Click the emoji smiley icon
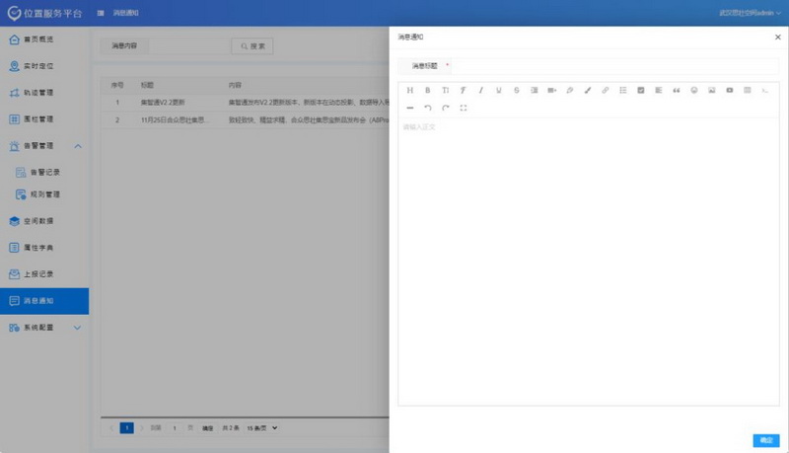The width and height of the screenshot is (789, 453). click(x=694, y=91)
